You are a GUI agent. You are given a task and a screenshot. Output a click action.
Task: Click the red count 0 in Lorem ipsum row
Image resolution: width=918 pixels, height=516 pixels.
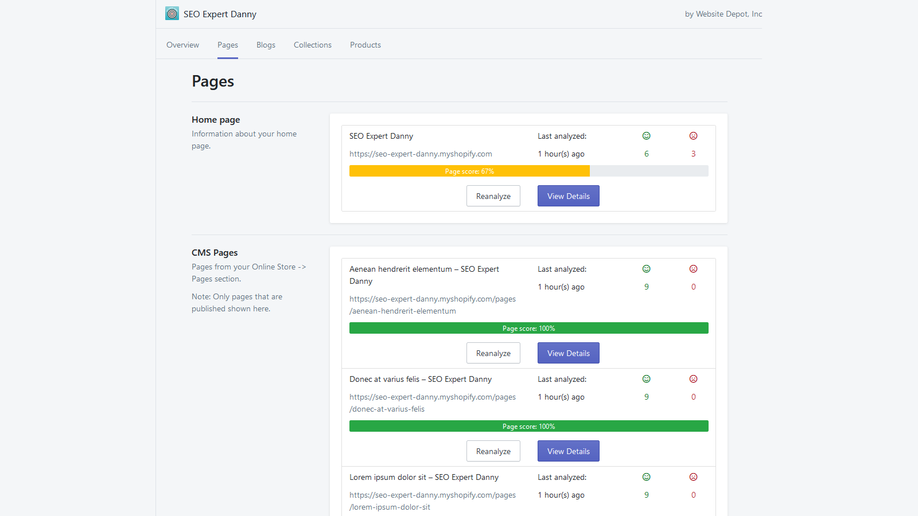pyautogui.click(x=694, y=495)
